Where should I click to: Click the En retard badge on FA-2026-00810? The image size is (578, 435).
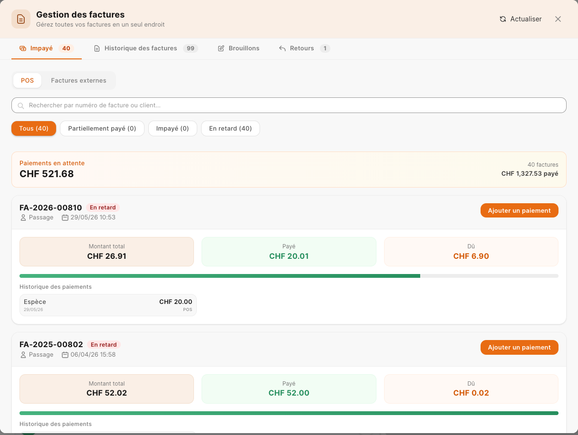tap(103, 208)
